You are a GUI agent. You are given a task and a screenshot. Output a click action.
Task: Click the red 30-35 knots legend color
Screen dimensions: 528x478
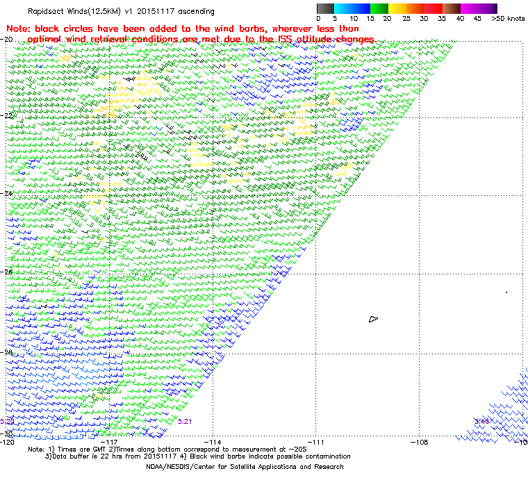434,8
